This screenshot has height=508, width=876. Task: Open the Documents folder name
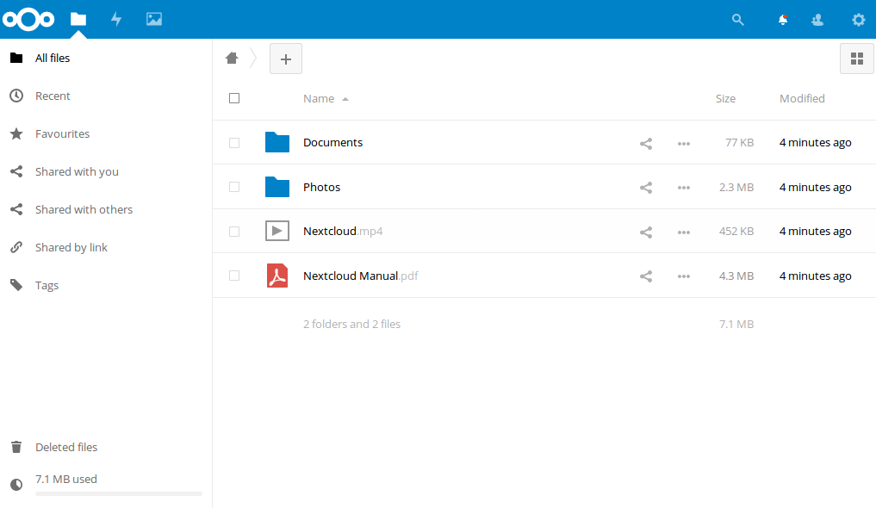333,142
